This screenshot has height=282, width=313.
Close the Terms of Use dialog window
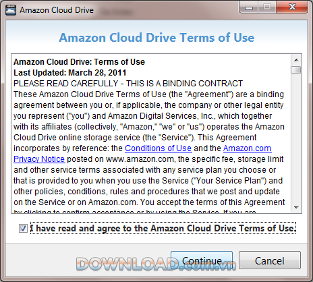tap(292, 7)
